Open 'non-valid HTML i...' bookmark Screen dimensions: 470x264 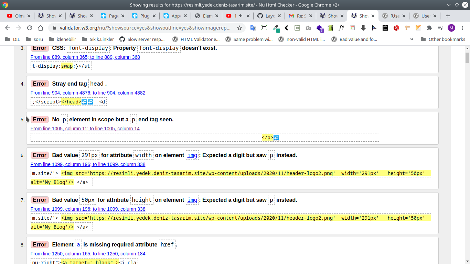302,39
